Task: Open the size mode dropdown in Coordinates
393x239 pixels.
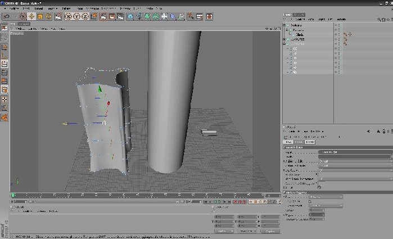Action: pyautogui.click(x=247, y=231)
